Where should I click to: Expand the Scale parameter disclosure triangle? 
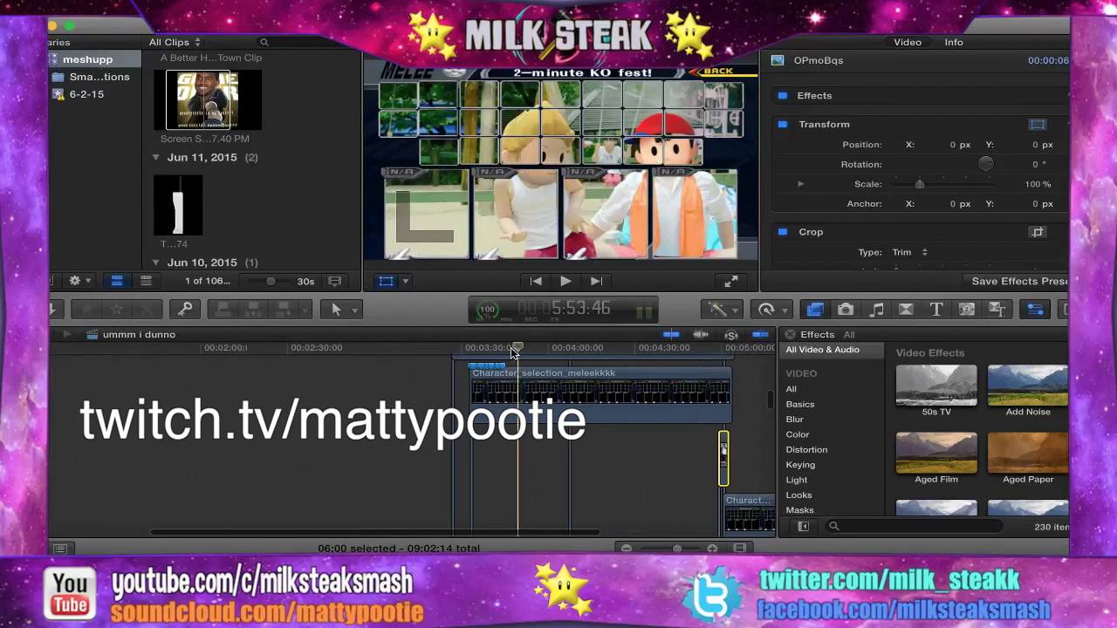(800, 184)
